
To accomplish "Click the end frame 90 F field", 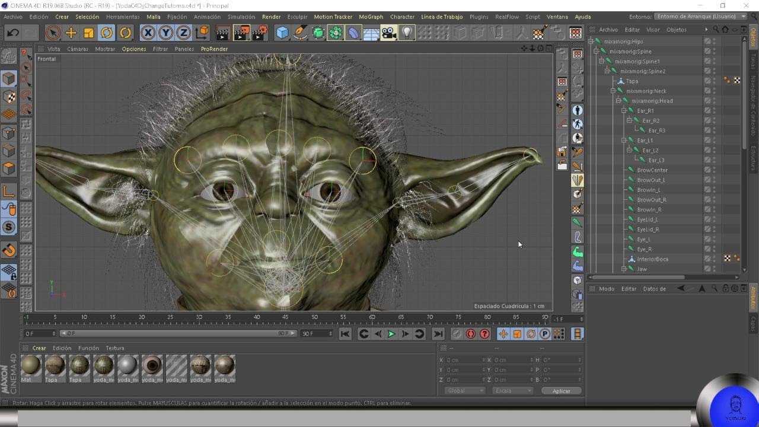I will pos(316,333).
